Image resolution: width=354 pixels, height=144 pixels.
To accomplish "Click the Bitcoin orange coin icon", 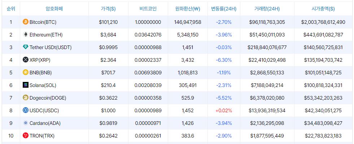I will tap(26, 22).
